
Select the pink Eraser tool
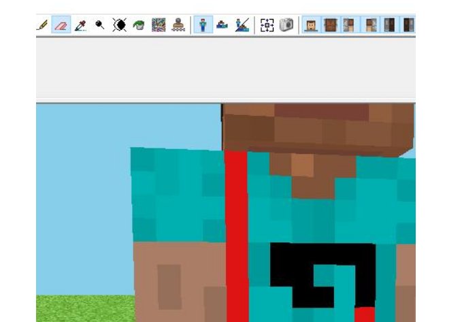61,25
